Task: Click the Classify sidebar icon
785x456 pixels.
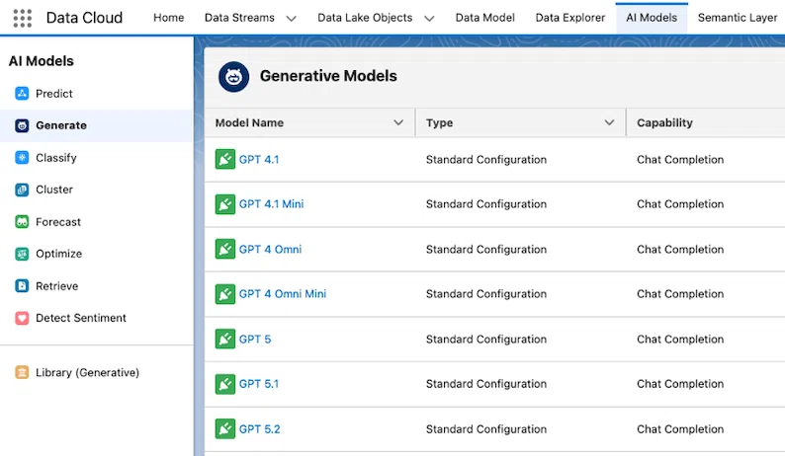Action: tap(22, 158)
